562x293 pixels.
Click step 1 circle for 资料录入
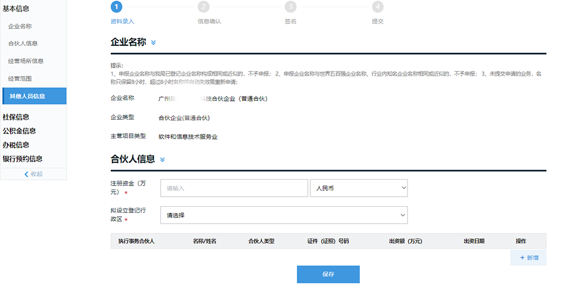click(116, 7)
